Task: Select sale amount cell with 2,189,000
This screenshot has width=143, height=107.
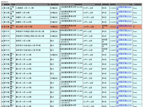Action: (x=71, y=55)
